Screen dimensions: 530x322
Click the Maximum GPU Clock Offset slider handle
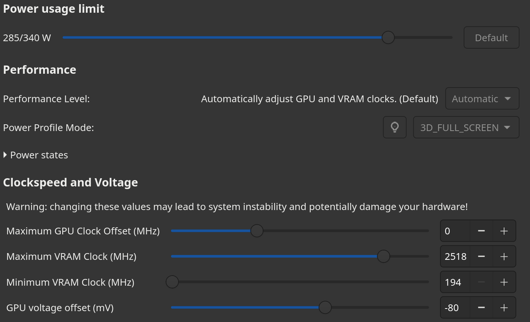click(257, 231)
